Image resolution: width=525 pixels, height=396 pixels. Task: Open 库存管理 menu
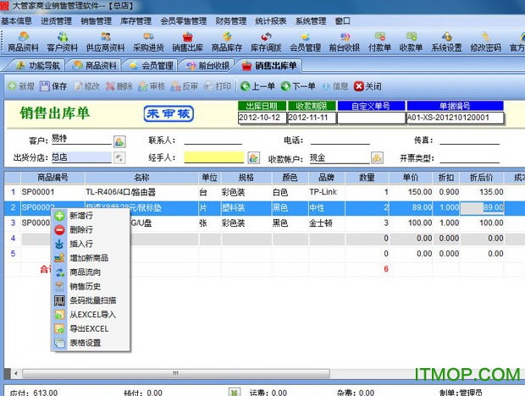[136, 21]
